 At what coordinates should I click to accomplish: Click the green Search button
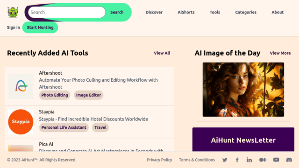(x=117, y=12)
